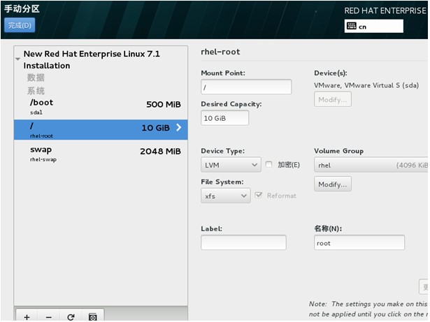Viewport: 430px width, 322px height.
Task: Click the configure mount point icon
Action: click(x=92, y=316)
